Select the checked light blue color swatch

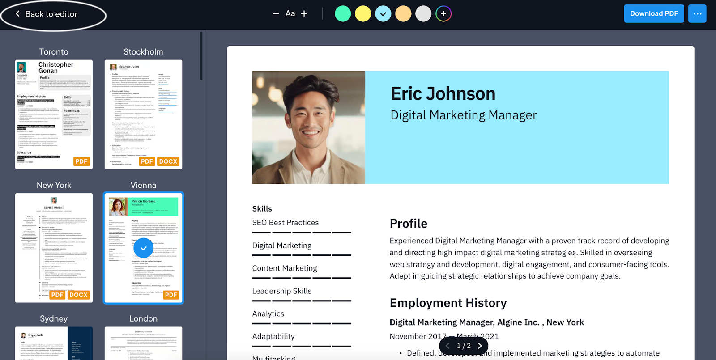click(x=383, y=14)
